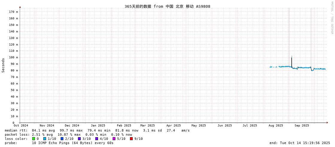
Task: Click the Oct 2024 time axis label
Action: click(x=21, y=126)
